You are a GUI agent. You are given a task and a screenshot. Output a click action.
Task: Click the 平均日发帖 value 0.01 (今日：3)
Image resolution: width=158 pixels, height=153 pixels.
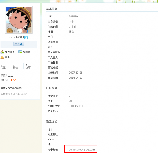[x=77, y=106]
